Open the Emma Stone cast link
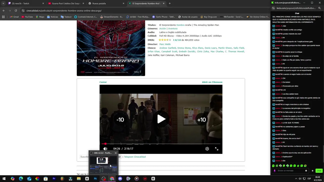The width and height of the screenshot is (324, 182). (x=184, y=48)
